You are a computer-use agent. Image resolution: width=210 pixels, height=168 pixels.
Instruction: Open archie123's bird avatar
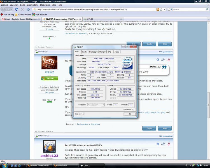click(x=49, y=146)
